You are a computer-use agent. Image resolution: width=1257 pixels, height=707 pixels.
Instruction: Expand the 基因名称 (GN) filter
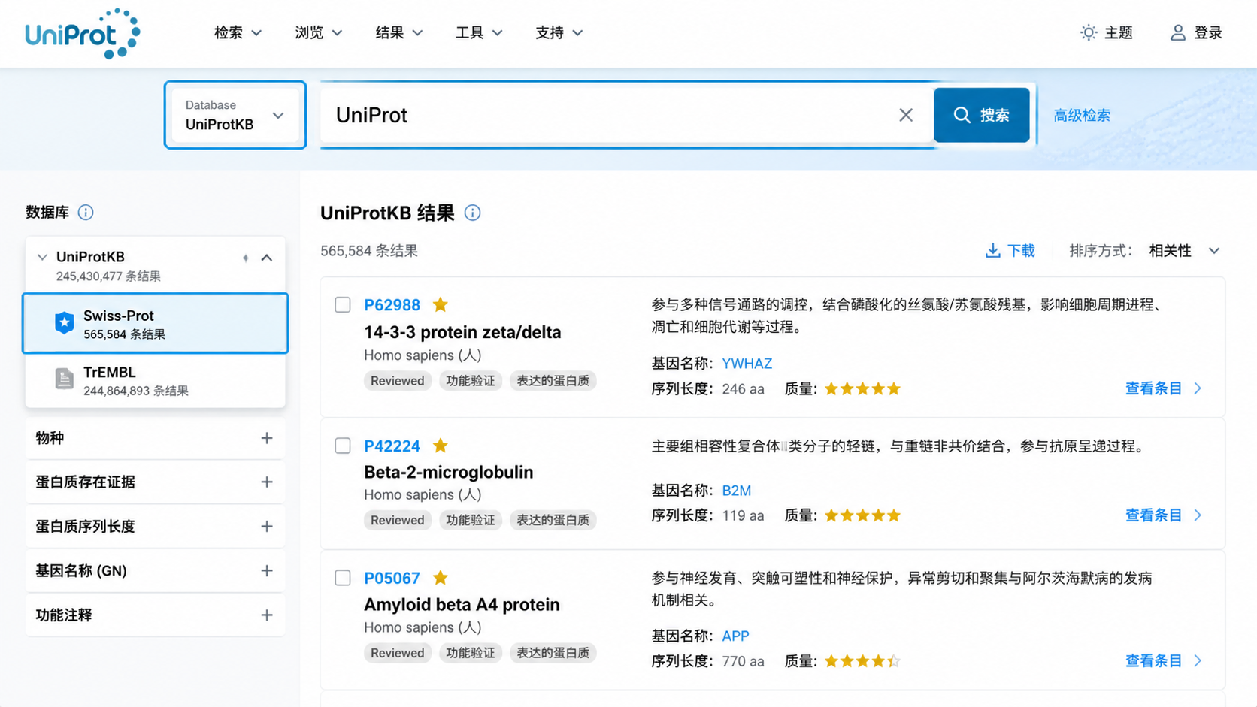point(155,571)
